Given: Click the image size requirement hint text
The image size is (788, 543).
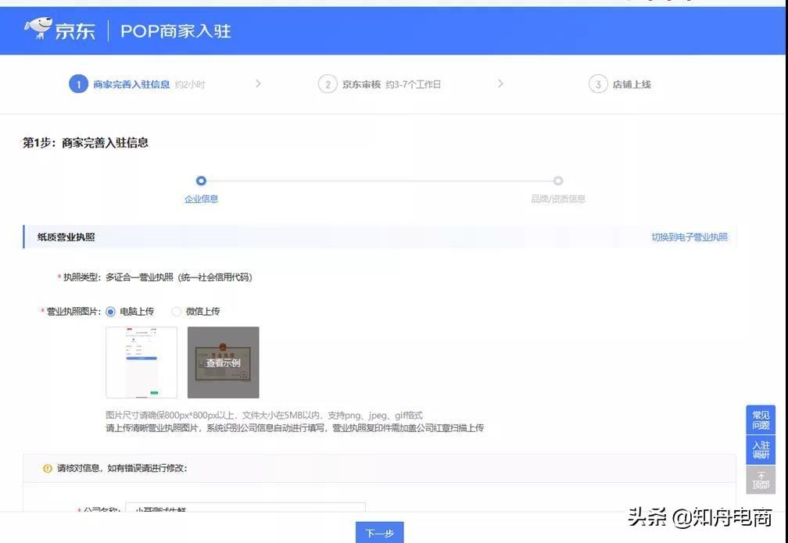Looking at the screenshot, I should pos(264,416).
